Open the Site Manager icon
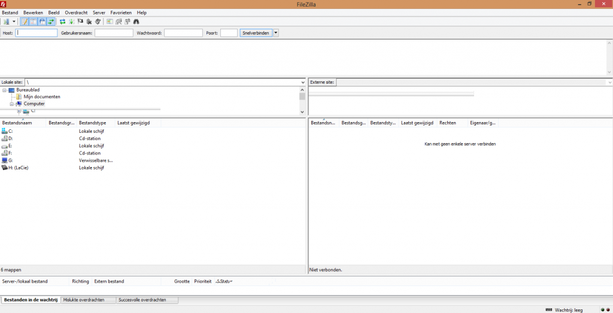 [x=6, y=22]
